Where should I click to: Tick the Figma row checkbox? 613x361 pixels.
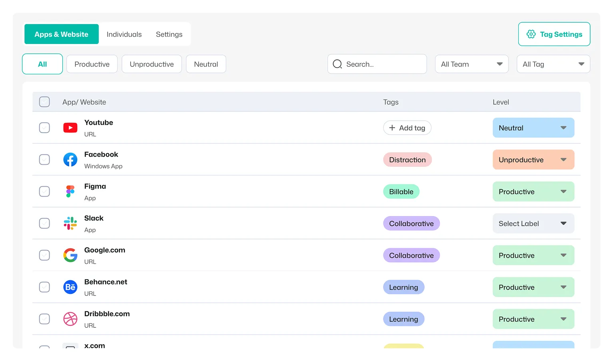[x=44, y=191]
